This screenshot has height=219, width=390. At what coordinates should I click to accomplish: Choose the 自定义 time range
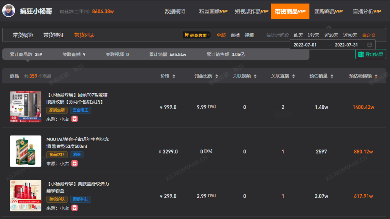369,35
